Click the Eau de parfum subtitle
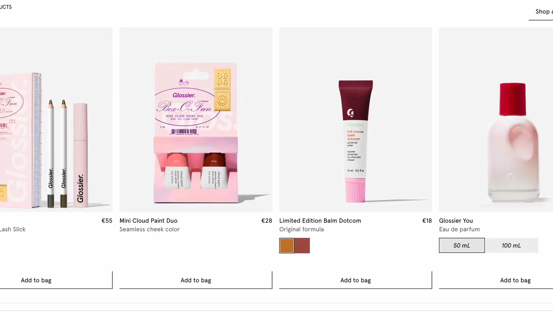 [x=459, y=229]
